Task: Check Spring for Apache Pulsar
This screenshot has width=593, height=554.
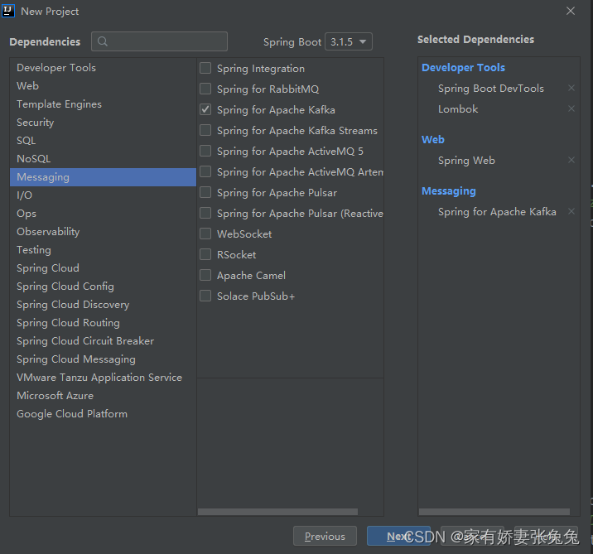Action: point(205,192)
